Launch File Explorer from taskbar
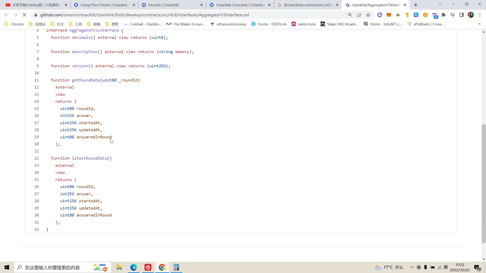 (x=119, y=267)
